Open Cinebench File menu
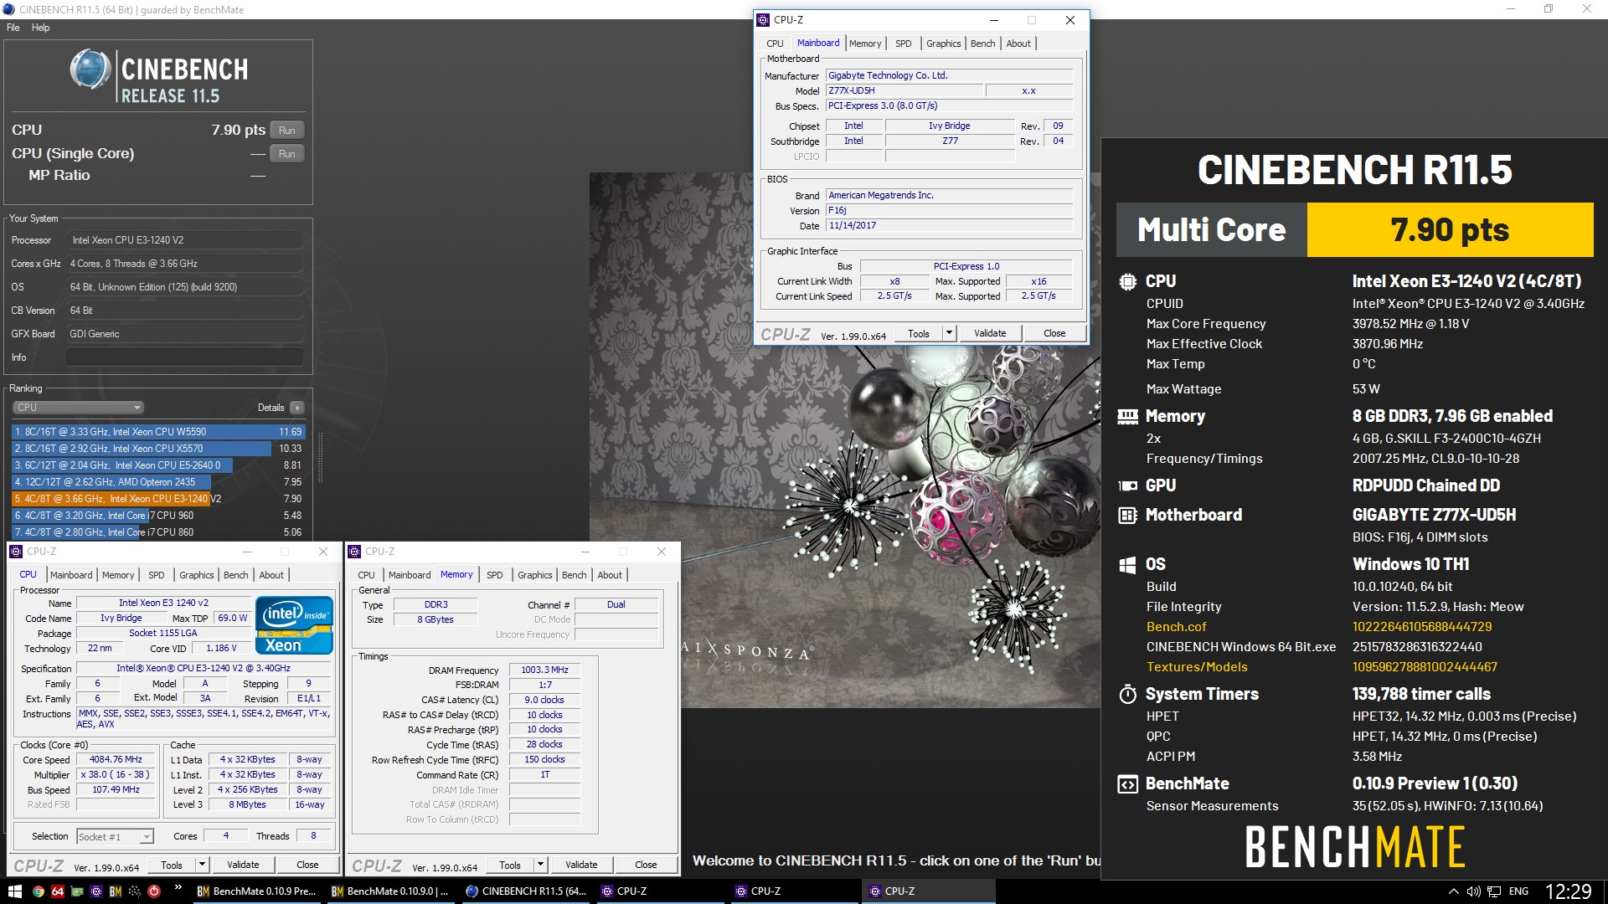Viewport: 1608px width, 904px height. (x=13, y=28)
